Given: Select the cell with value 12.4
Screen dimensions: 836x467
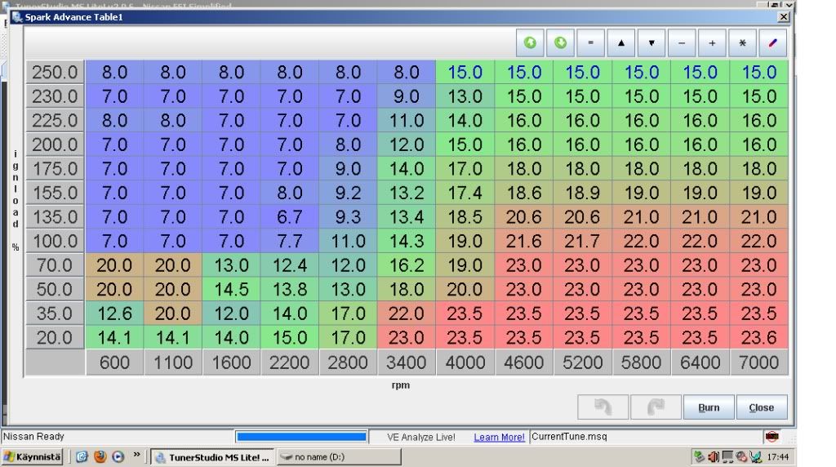Looking at the screenshot, I should click(290, 265).
